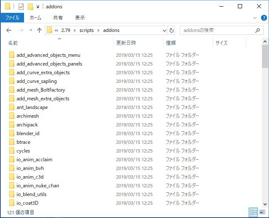This screenshot has width=269, height=218.
Task: Refresh the addons folder view
Action: pos(171,31)
